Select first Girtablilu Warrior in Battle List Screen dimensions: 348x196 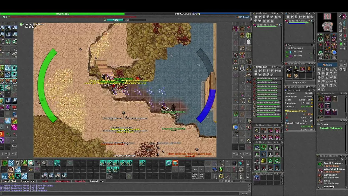267,79
